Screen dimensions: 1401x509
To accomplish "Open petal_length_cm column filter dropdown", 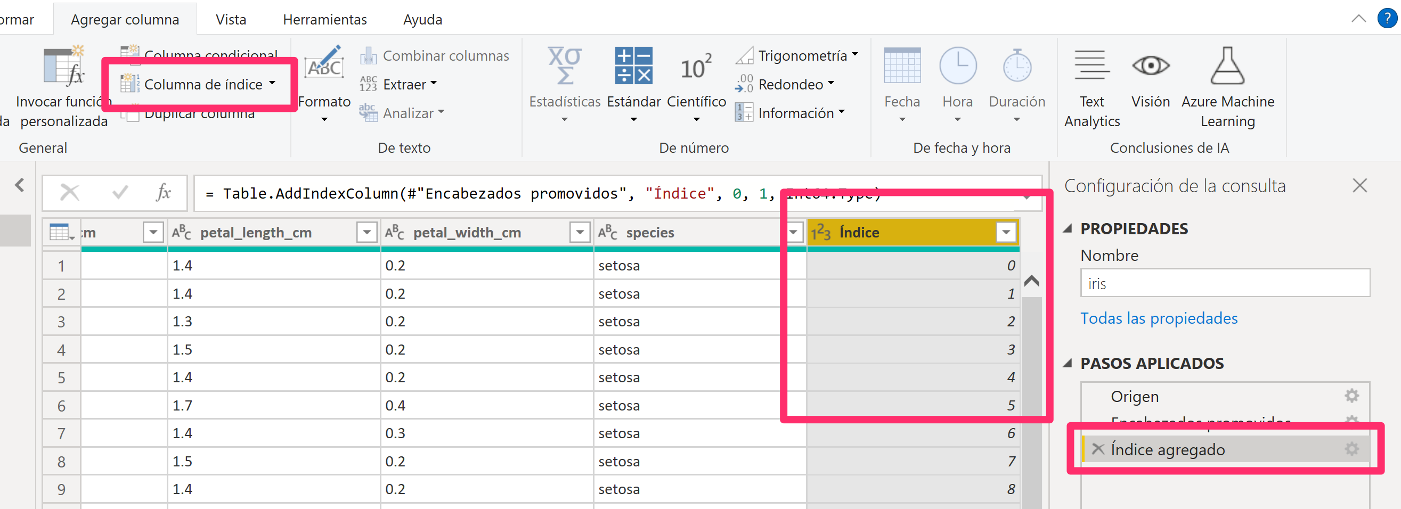I will click(x=367, y=233).
